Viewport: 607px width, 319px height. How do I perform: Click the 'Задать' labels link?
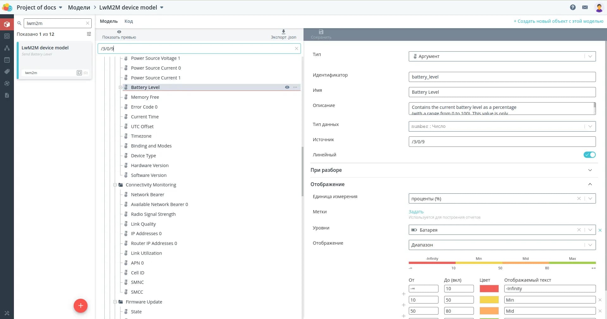[x=416, y=212]
